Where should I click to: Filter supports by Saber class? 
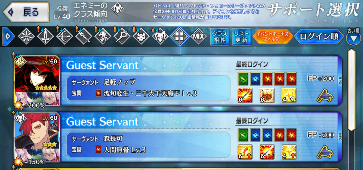pos(45,37)
